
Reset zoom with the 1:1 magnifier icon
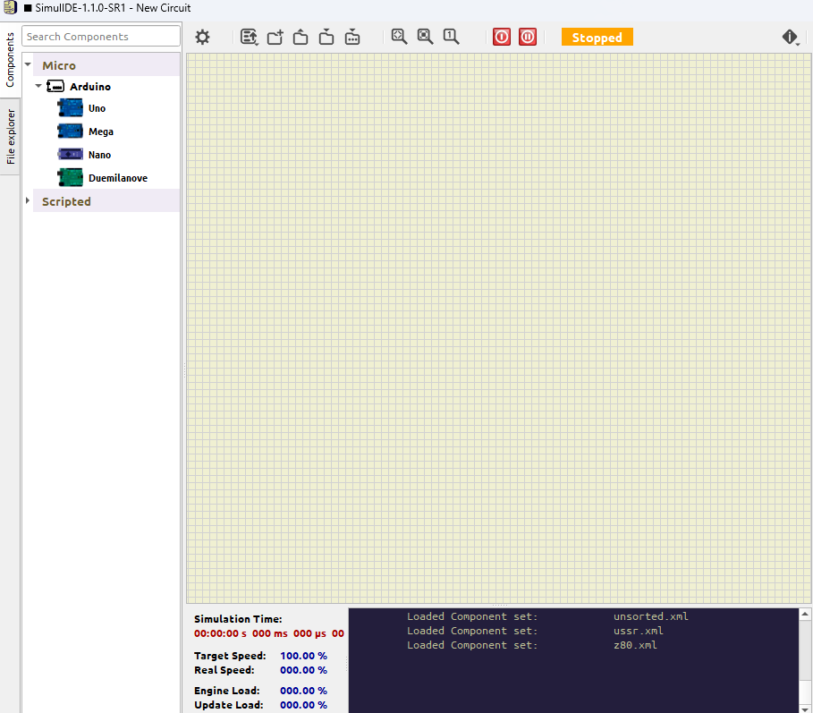451,37
